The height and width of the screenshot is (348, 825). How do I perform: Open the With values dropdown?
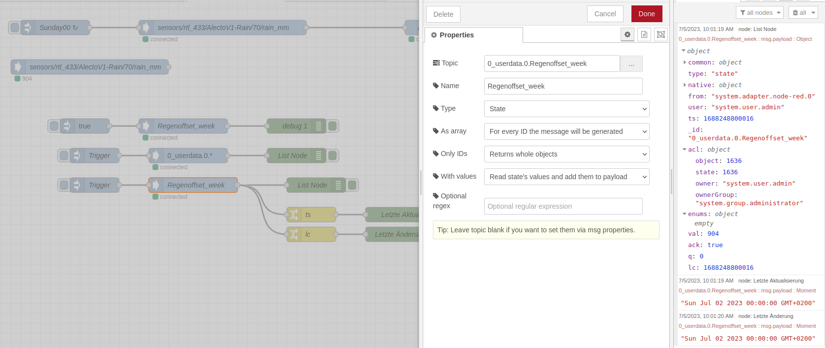pyautogui.click(x=566, y=177)
